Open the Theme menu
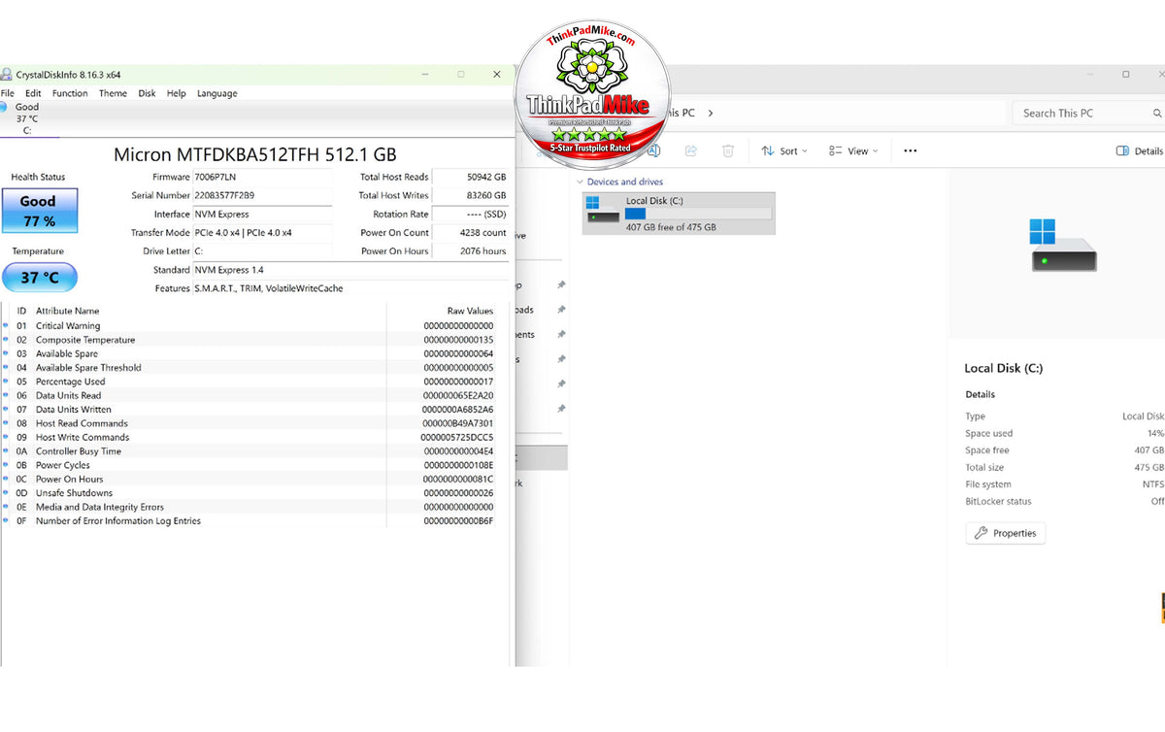 [113, 93]
